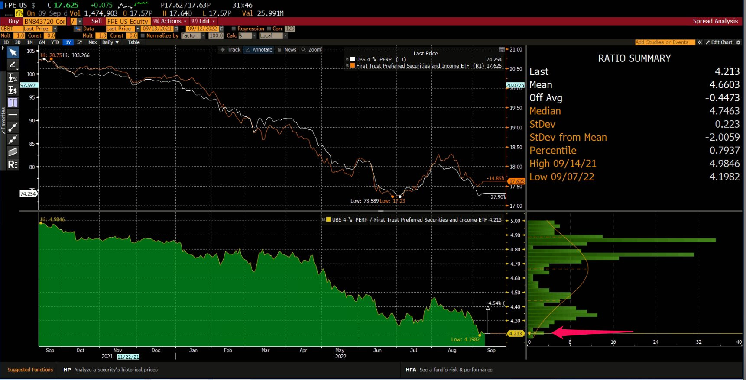
Task: Open the Edit dropdown menu
Action: [x=203, y=21]
